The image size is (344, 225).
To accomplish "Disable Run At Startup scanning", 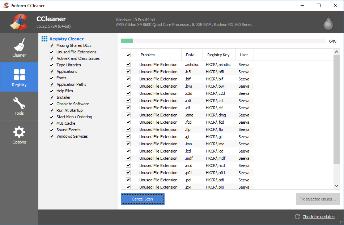I will (x=52, y=110).
